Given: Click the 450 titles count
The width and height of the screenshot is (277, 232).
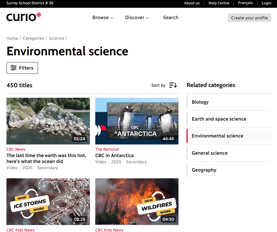Looking at the screenshot, I should (19, 85).
